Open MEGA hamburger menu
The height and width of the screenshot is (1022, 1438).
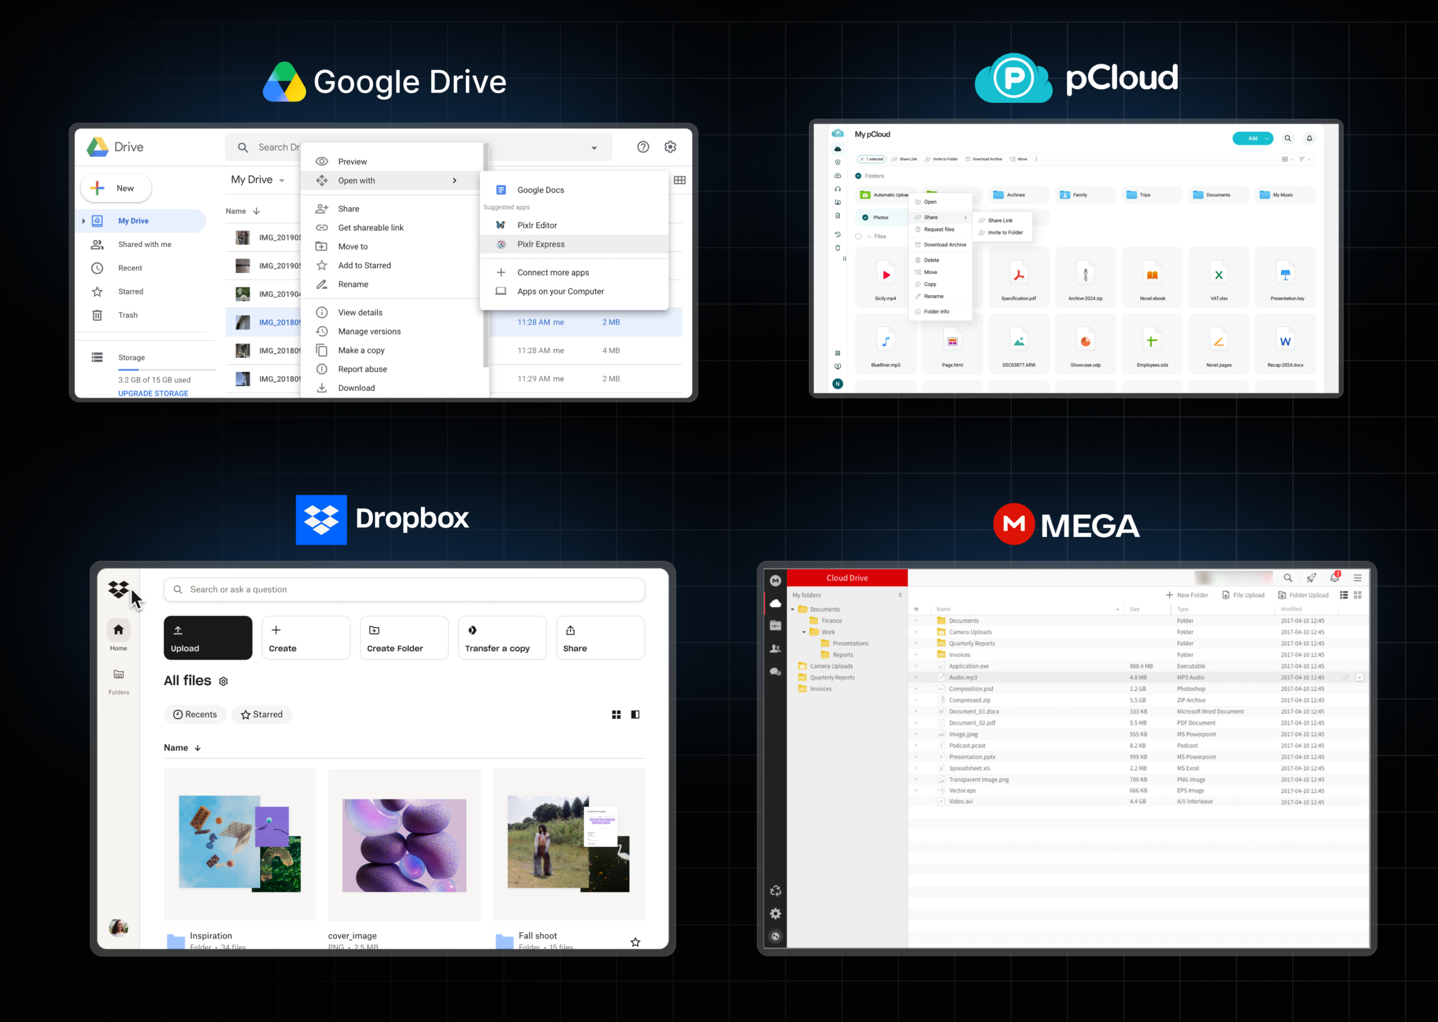point(1358,578)
